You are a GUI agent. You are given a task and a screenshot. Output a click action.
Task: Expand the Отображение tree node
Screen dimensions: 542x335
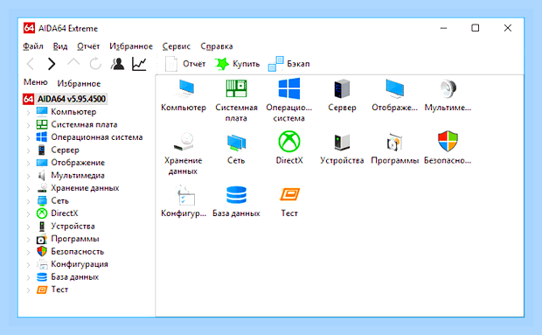28,164
